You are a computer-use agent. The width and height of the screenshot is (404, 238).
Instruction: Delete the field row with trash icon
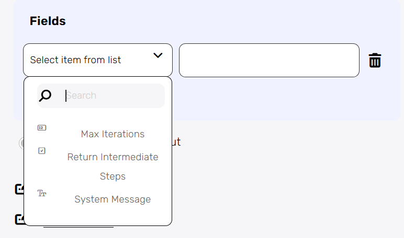click(x=375, y=60)
